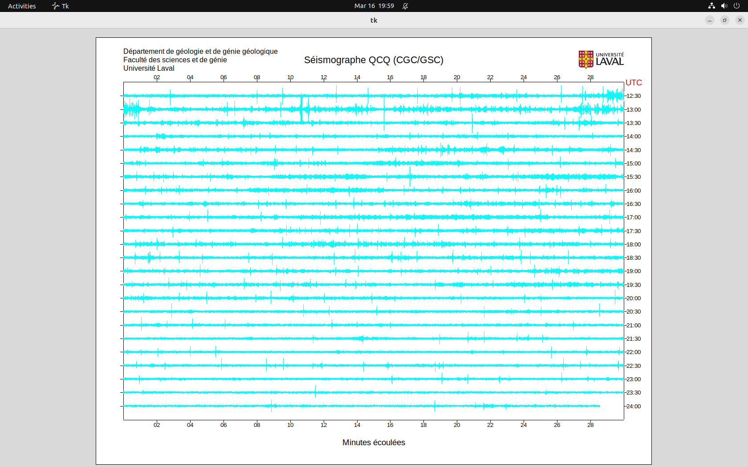Click the Séismographe QCQ (CGC/GSC) title
The height and width of the screenshot is (467, 748).
coord(374,60)
